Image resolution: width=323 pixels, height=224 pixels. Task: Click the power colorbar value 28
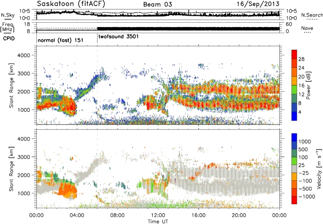(x=301, y=59)
